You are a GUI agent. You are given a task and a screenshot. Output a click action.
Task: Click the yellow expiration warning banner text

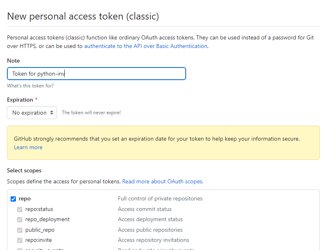tap(157, 139)
